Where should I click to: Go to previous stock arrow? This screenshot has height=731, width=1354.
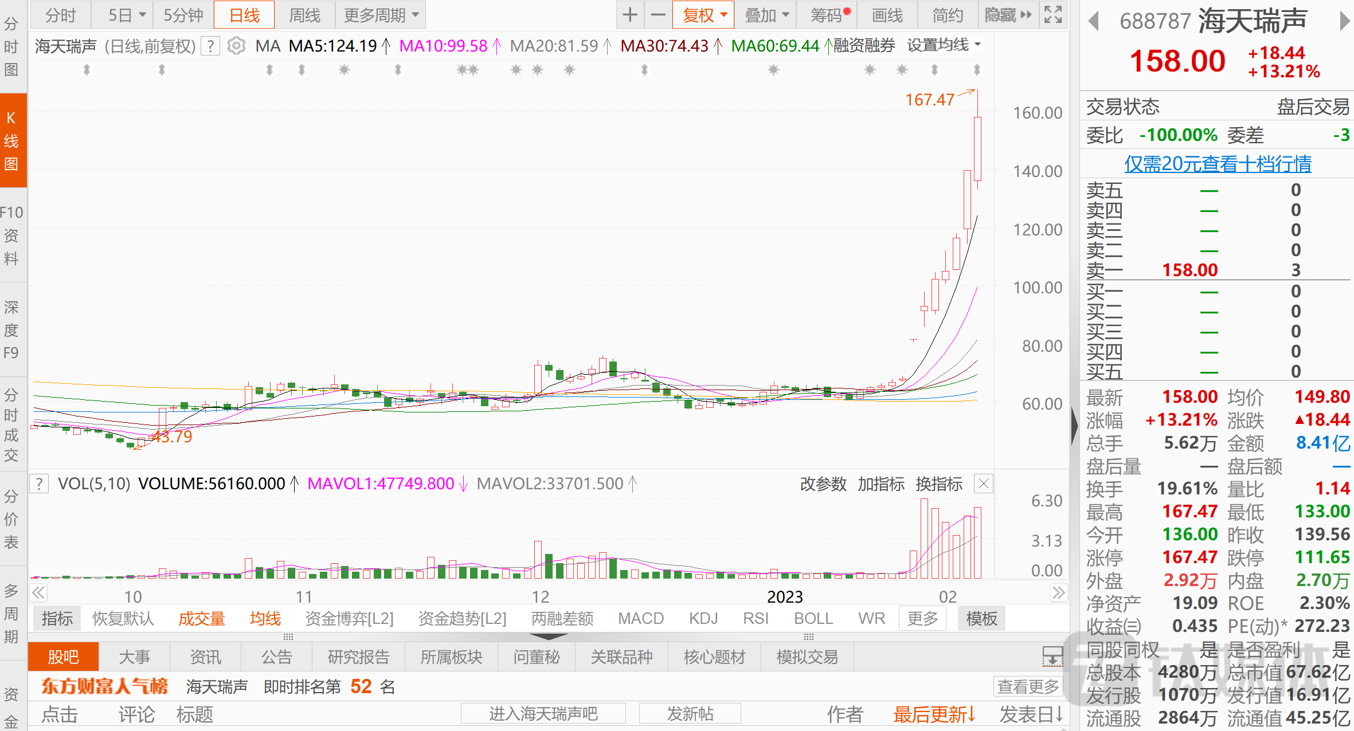click(x=1094, y=22)
